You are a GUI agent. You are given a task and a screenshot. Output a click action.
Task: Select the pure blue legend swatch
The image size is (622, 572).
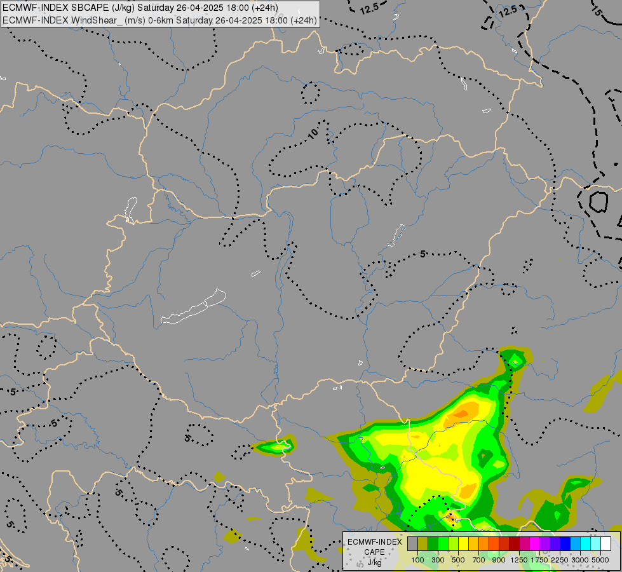point(565,544)
